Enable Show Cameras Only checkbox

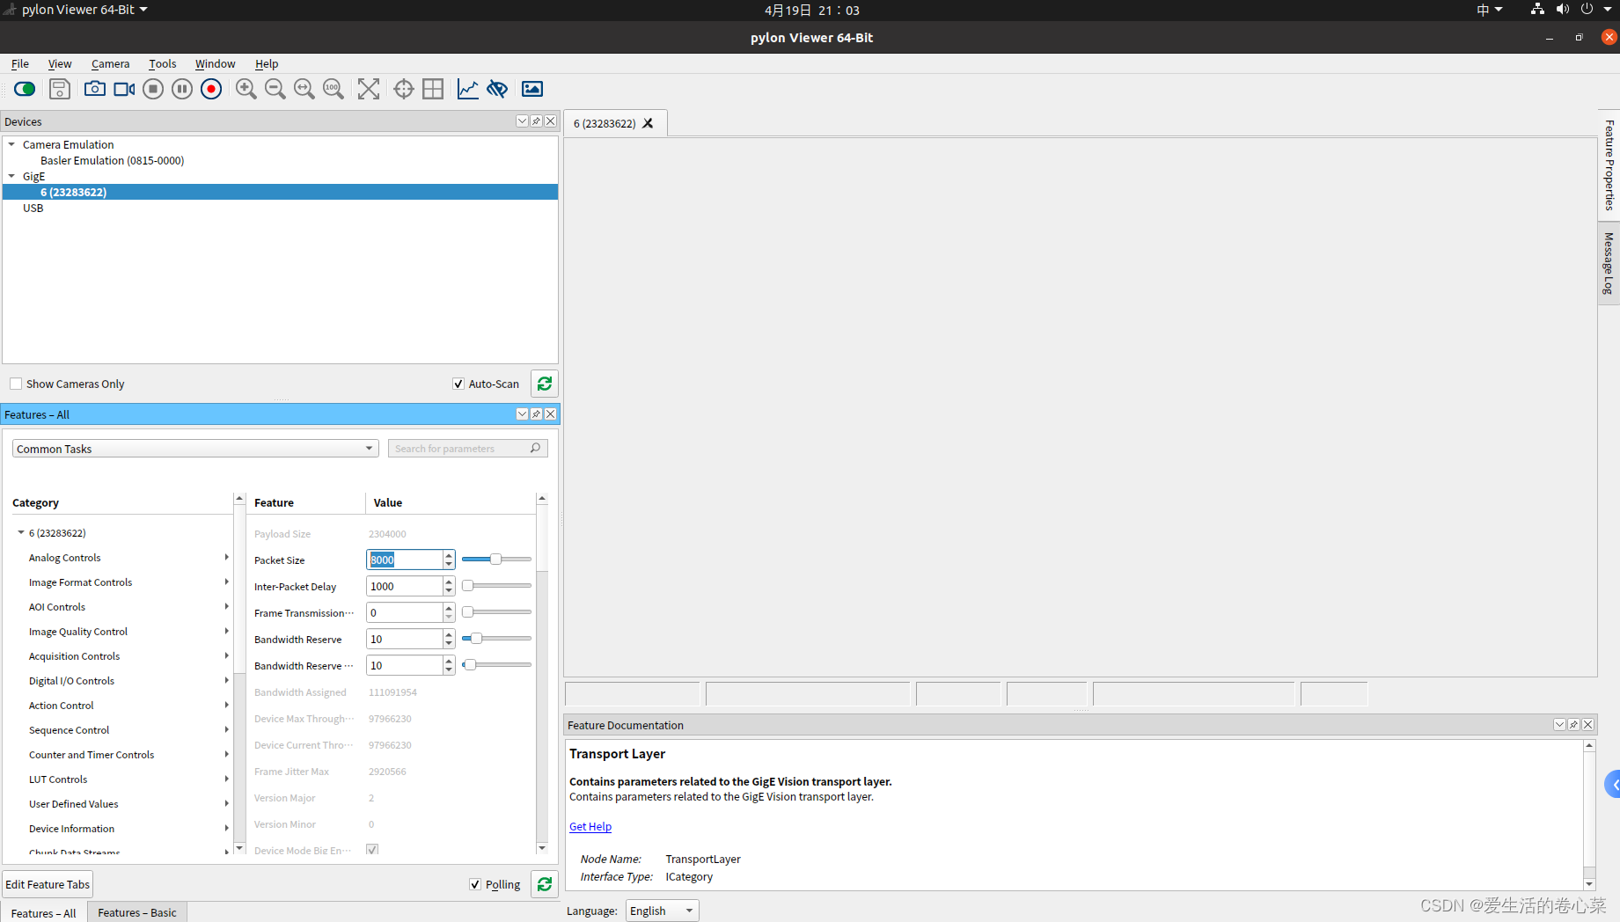point(16,384)
